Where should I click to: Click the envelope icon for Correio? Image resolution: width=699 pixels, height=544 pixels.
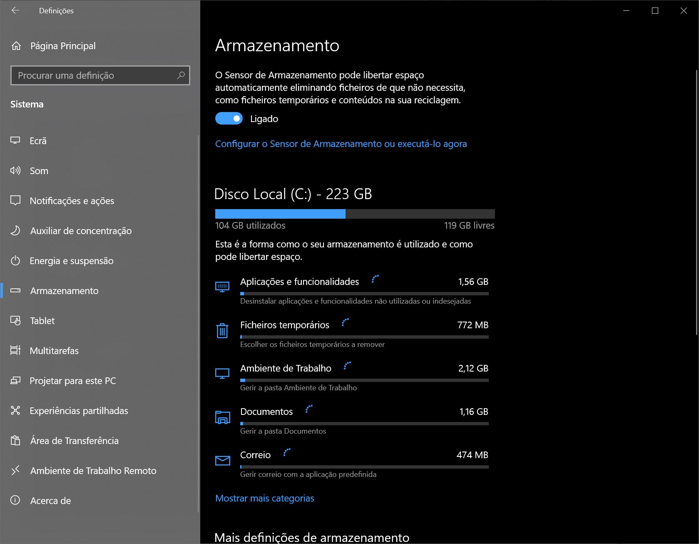(x=222, y=460)
